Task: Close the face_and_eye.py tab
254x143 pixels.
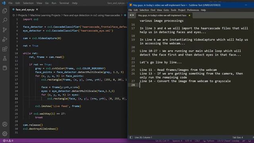Action: 37,10
